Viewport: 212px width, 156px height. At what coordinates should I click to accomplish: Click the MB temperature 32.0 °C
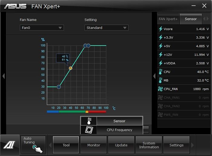[x=203, y=80]
